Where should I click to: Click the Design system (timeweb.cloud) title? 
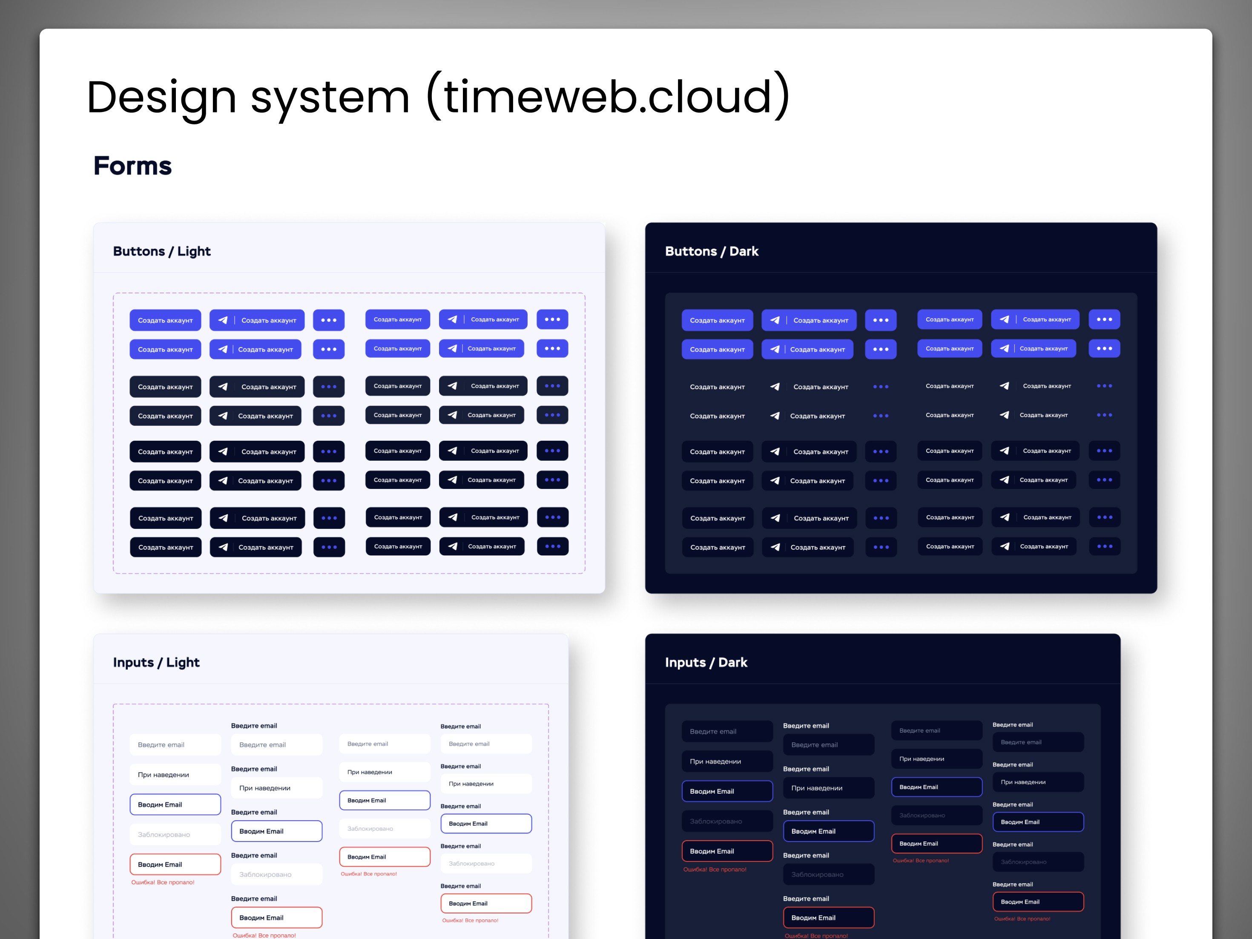438,97
